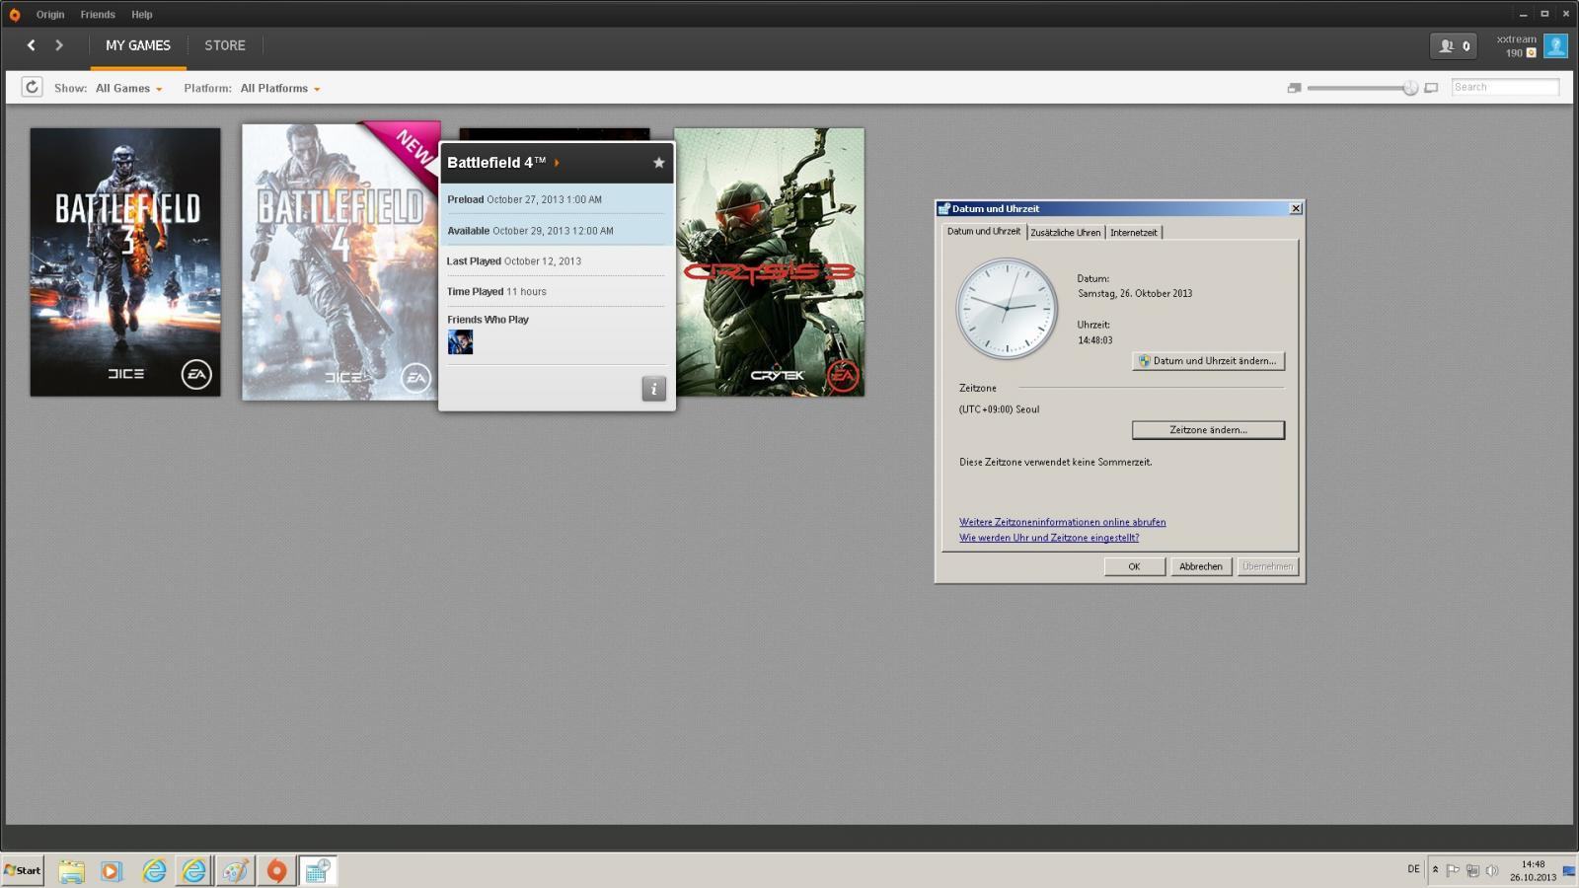Image resolution: width=1579 pixels, height=888 pixels.
Task: Open the Friends menu
Action: tap(98, 15)
